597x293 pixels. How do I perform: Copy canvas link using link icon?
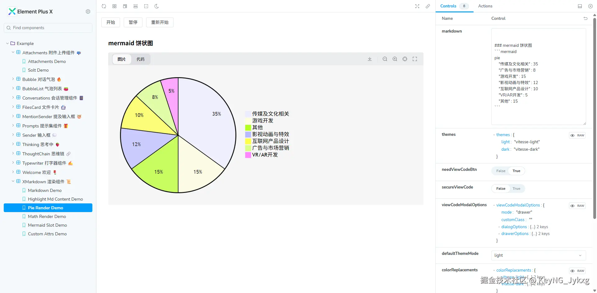(428, 6)
